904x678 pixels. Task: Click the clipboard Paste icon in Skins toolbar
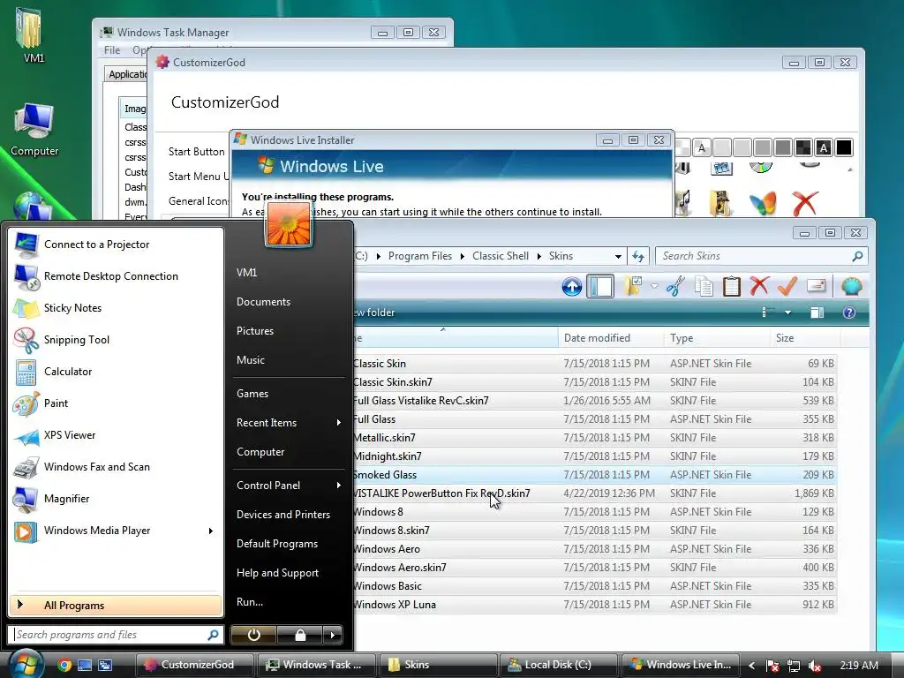(732, 287)
